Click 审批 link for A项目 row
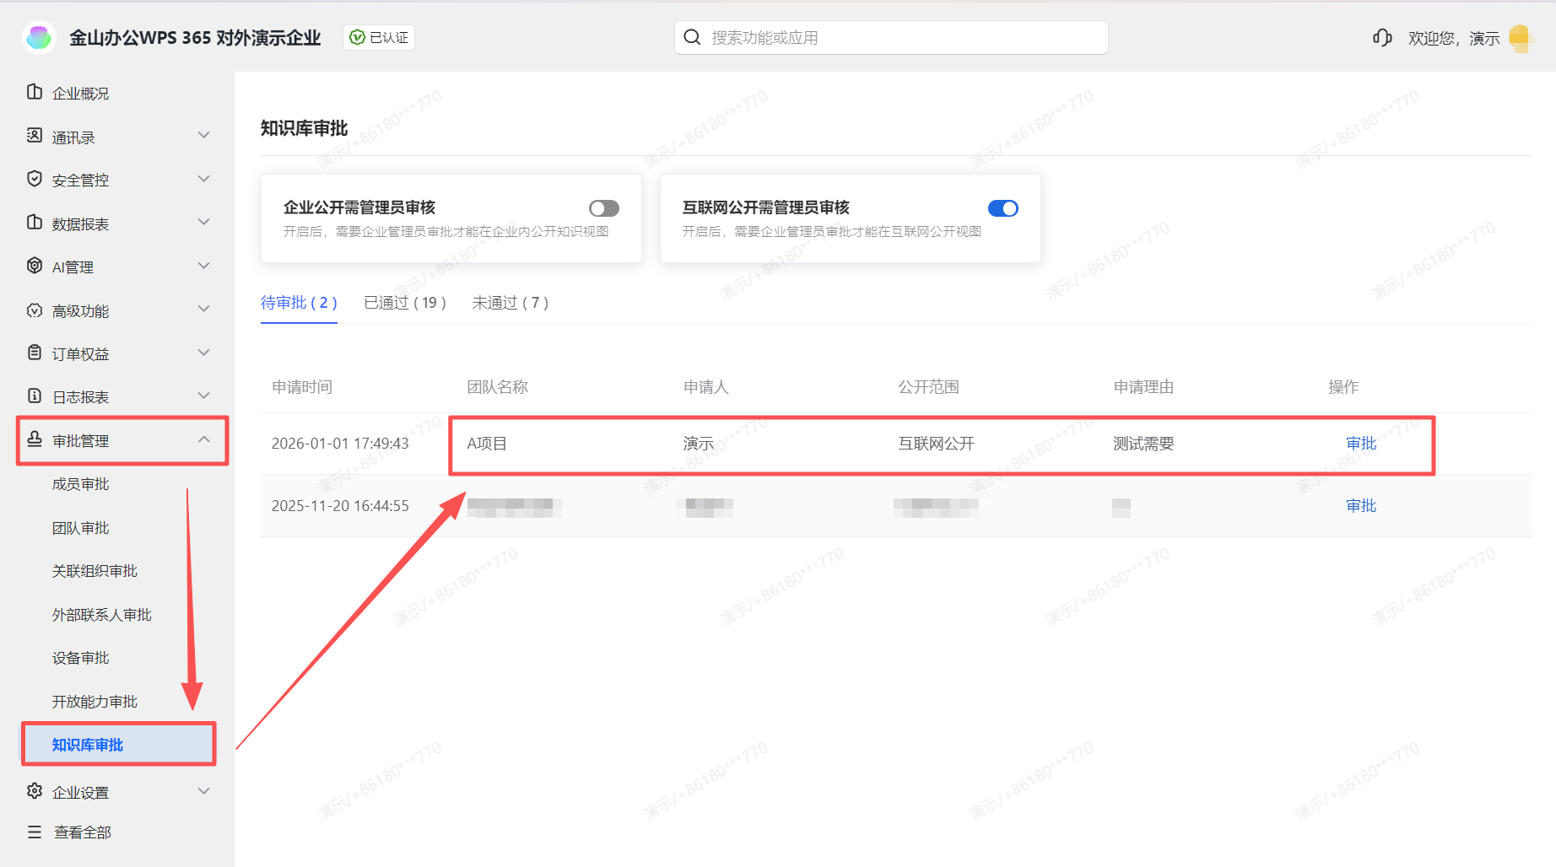Viewport: 1556px width, 867px height. coord(1361,444)
